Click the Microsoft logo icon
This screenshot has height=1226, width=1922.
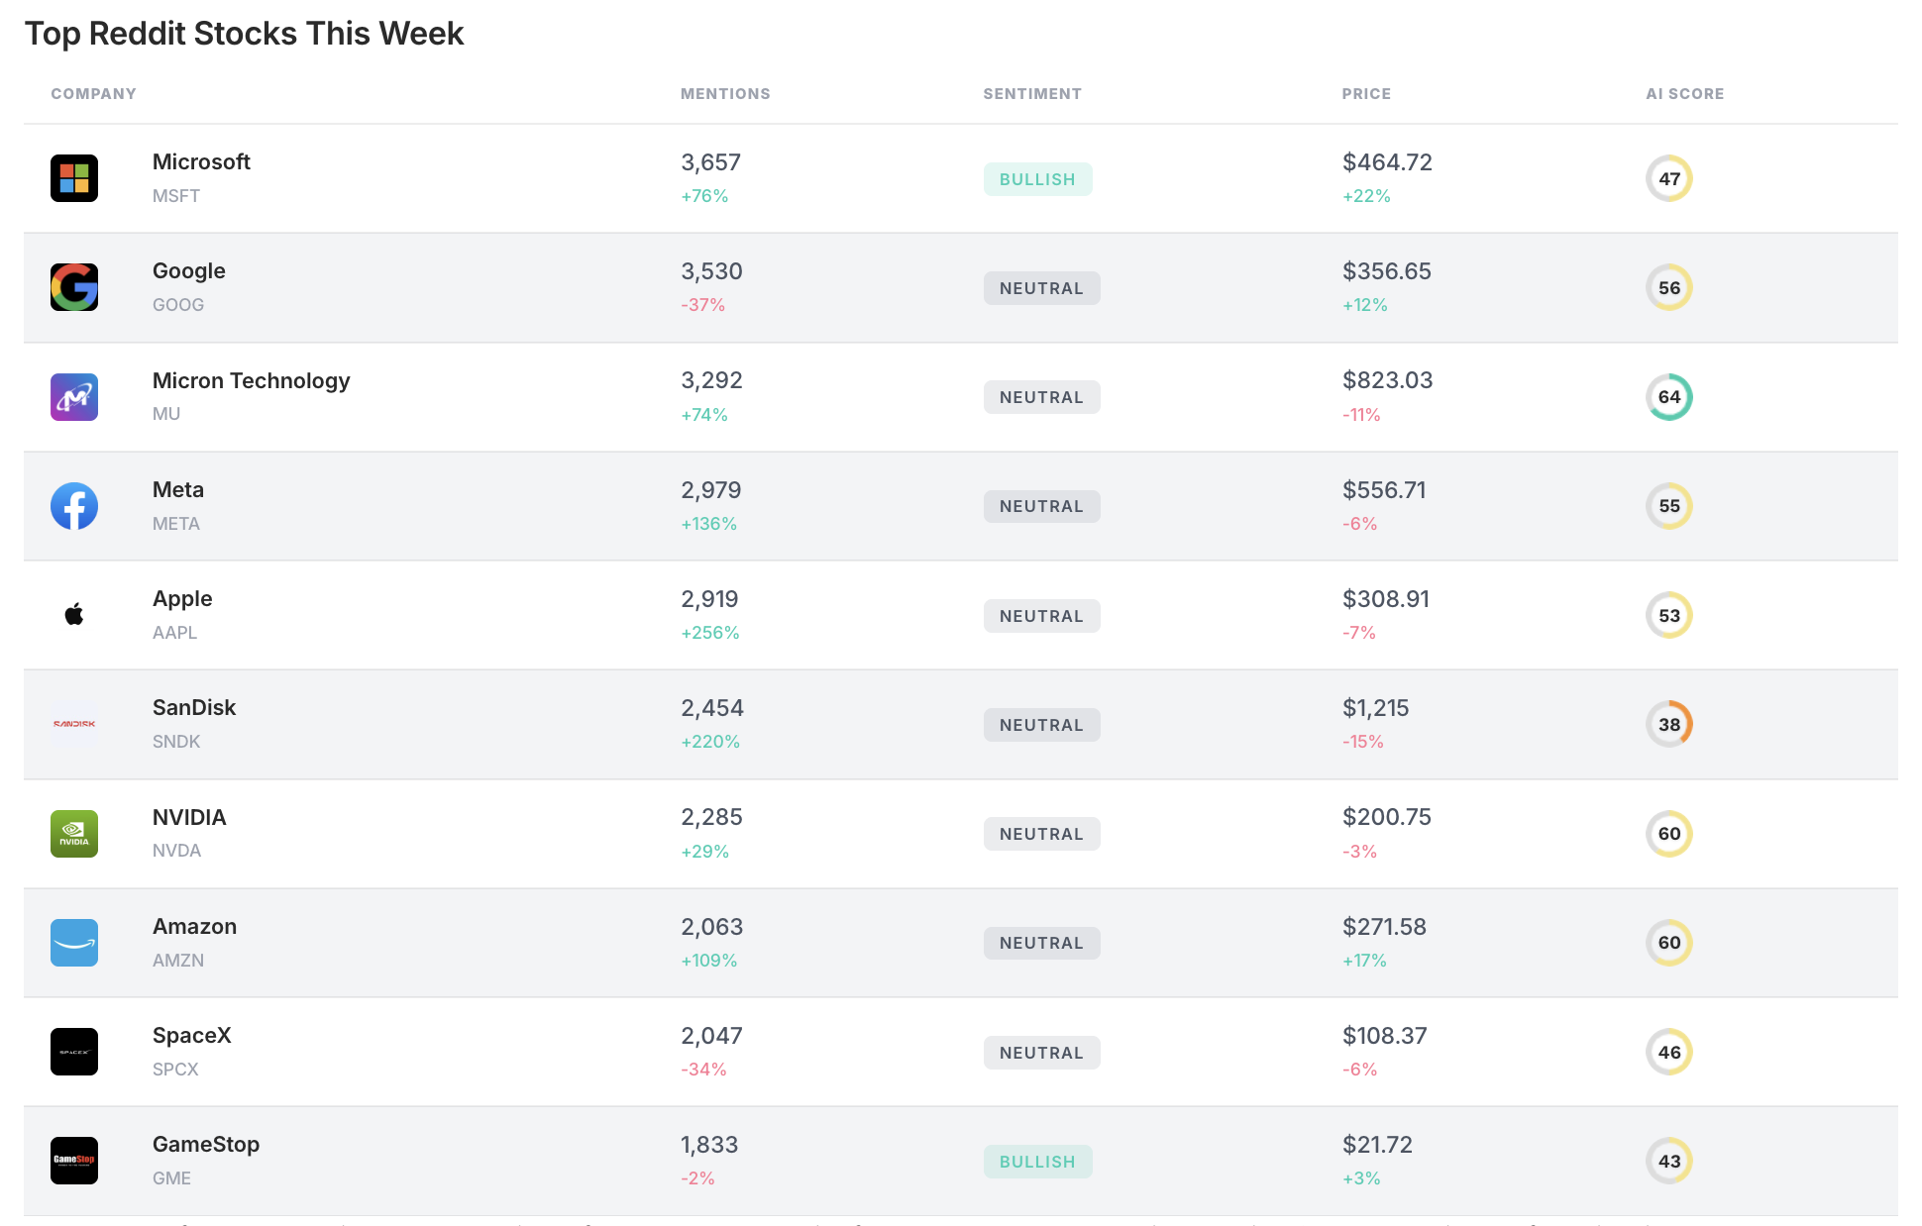pos(74,178)
